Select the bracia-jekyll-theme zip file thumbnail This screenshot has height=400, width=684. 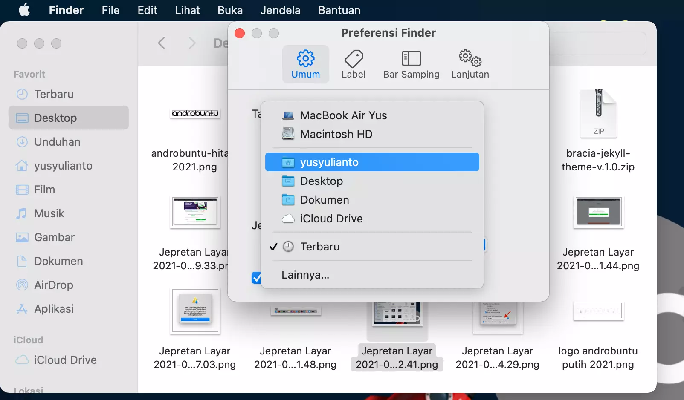point(598,113)
